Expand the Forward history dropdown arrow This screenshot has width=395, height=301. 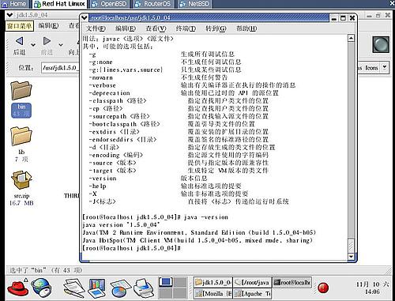[61, 45]
